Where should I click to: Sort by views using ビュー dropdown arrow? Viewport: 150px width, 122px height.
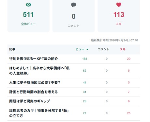pos(87,49)
